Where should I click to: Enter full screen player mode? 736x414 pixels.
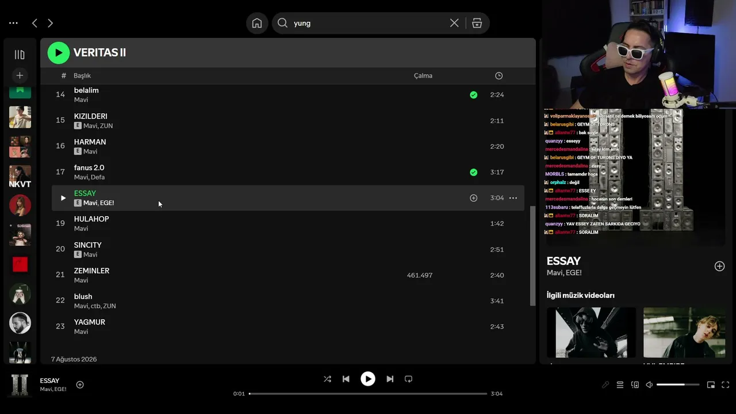point(725,385)
